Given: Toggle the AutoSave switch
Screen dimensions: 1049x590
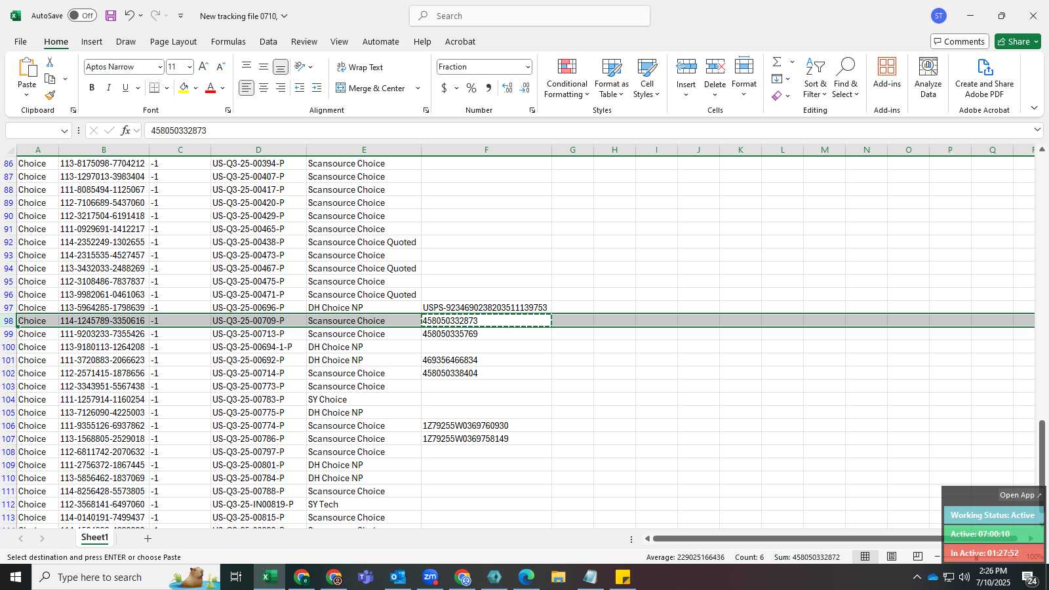Looking at the screenshot, I should (x=82, y=16).
